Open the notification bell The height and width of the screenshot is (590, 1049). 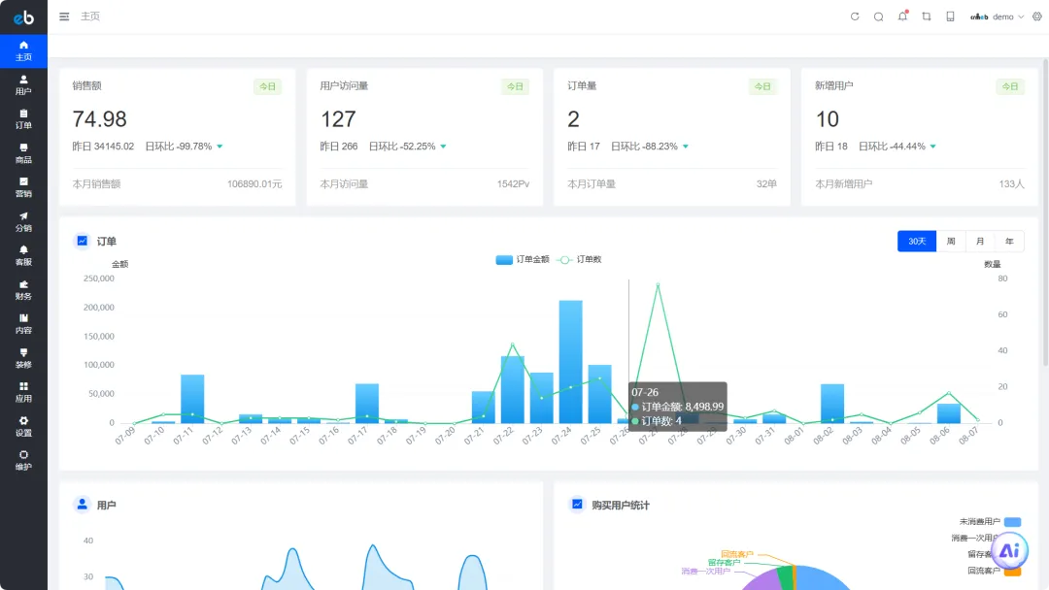point(902,16)
